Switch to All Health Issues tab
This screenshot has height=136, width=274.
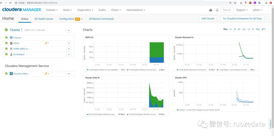click(44, 19)
